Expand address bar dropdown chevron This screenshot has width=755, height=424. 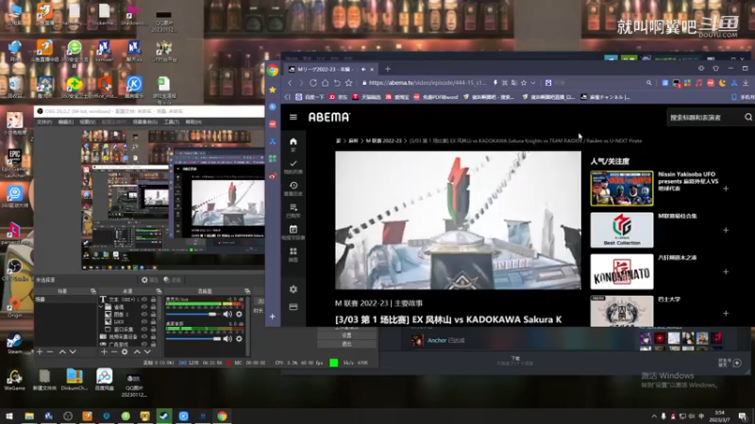click(533, 83)
